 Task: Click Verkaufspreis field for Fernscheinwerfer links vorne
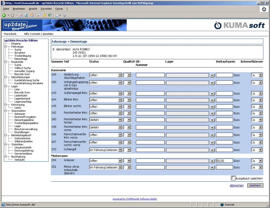(225, 135)
